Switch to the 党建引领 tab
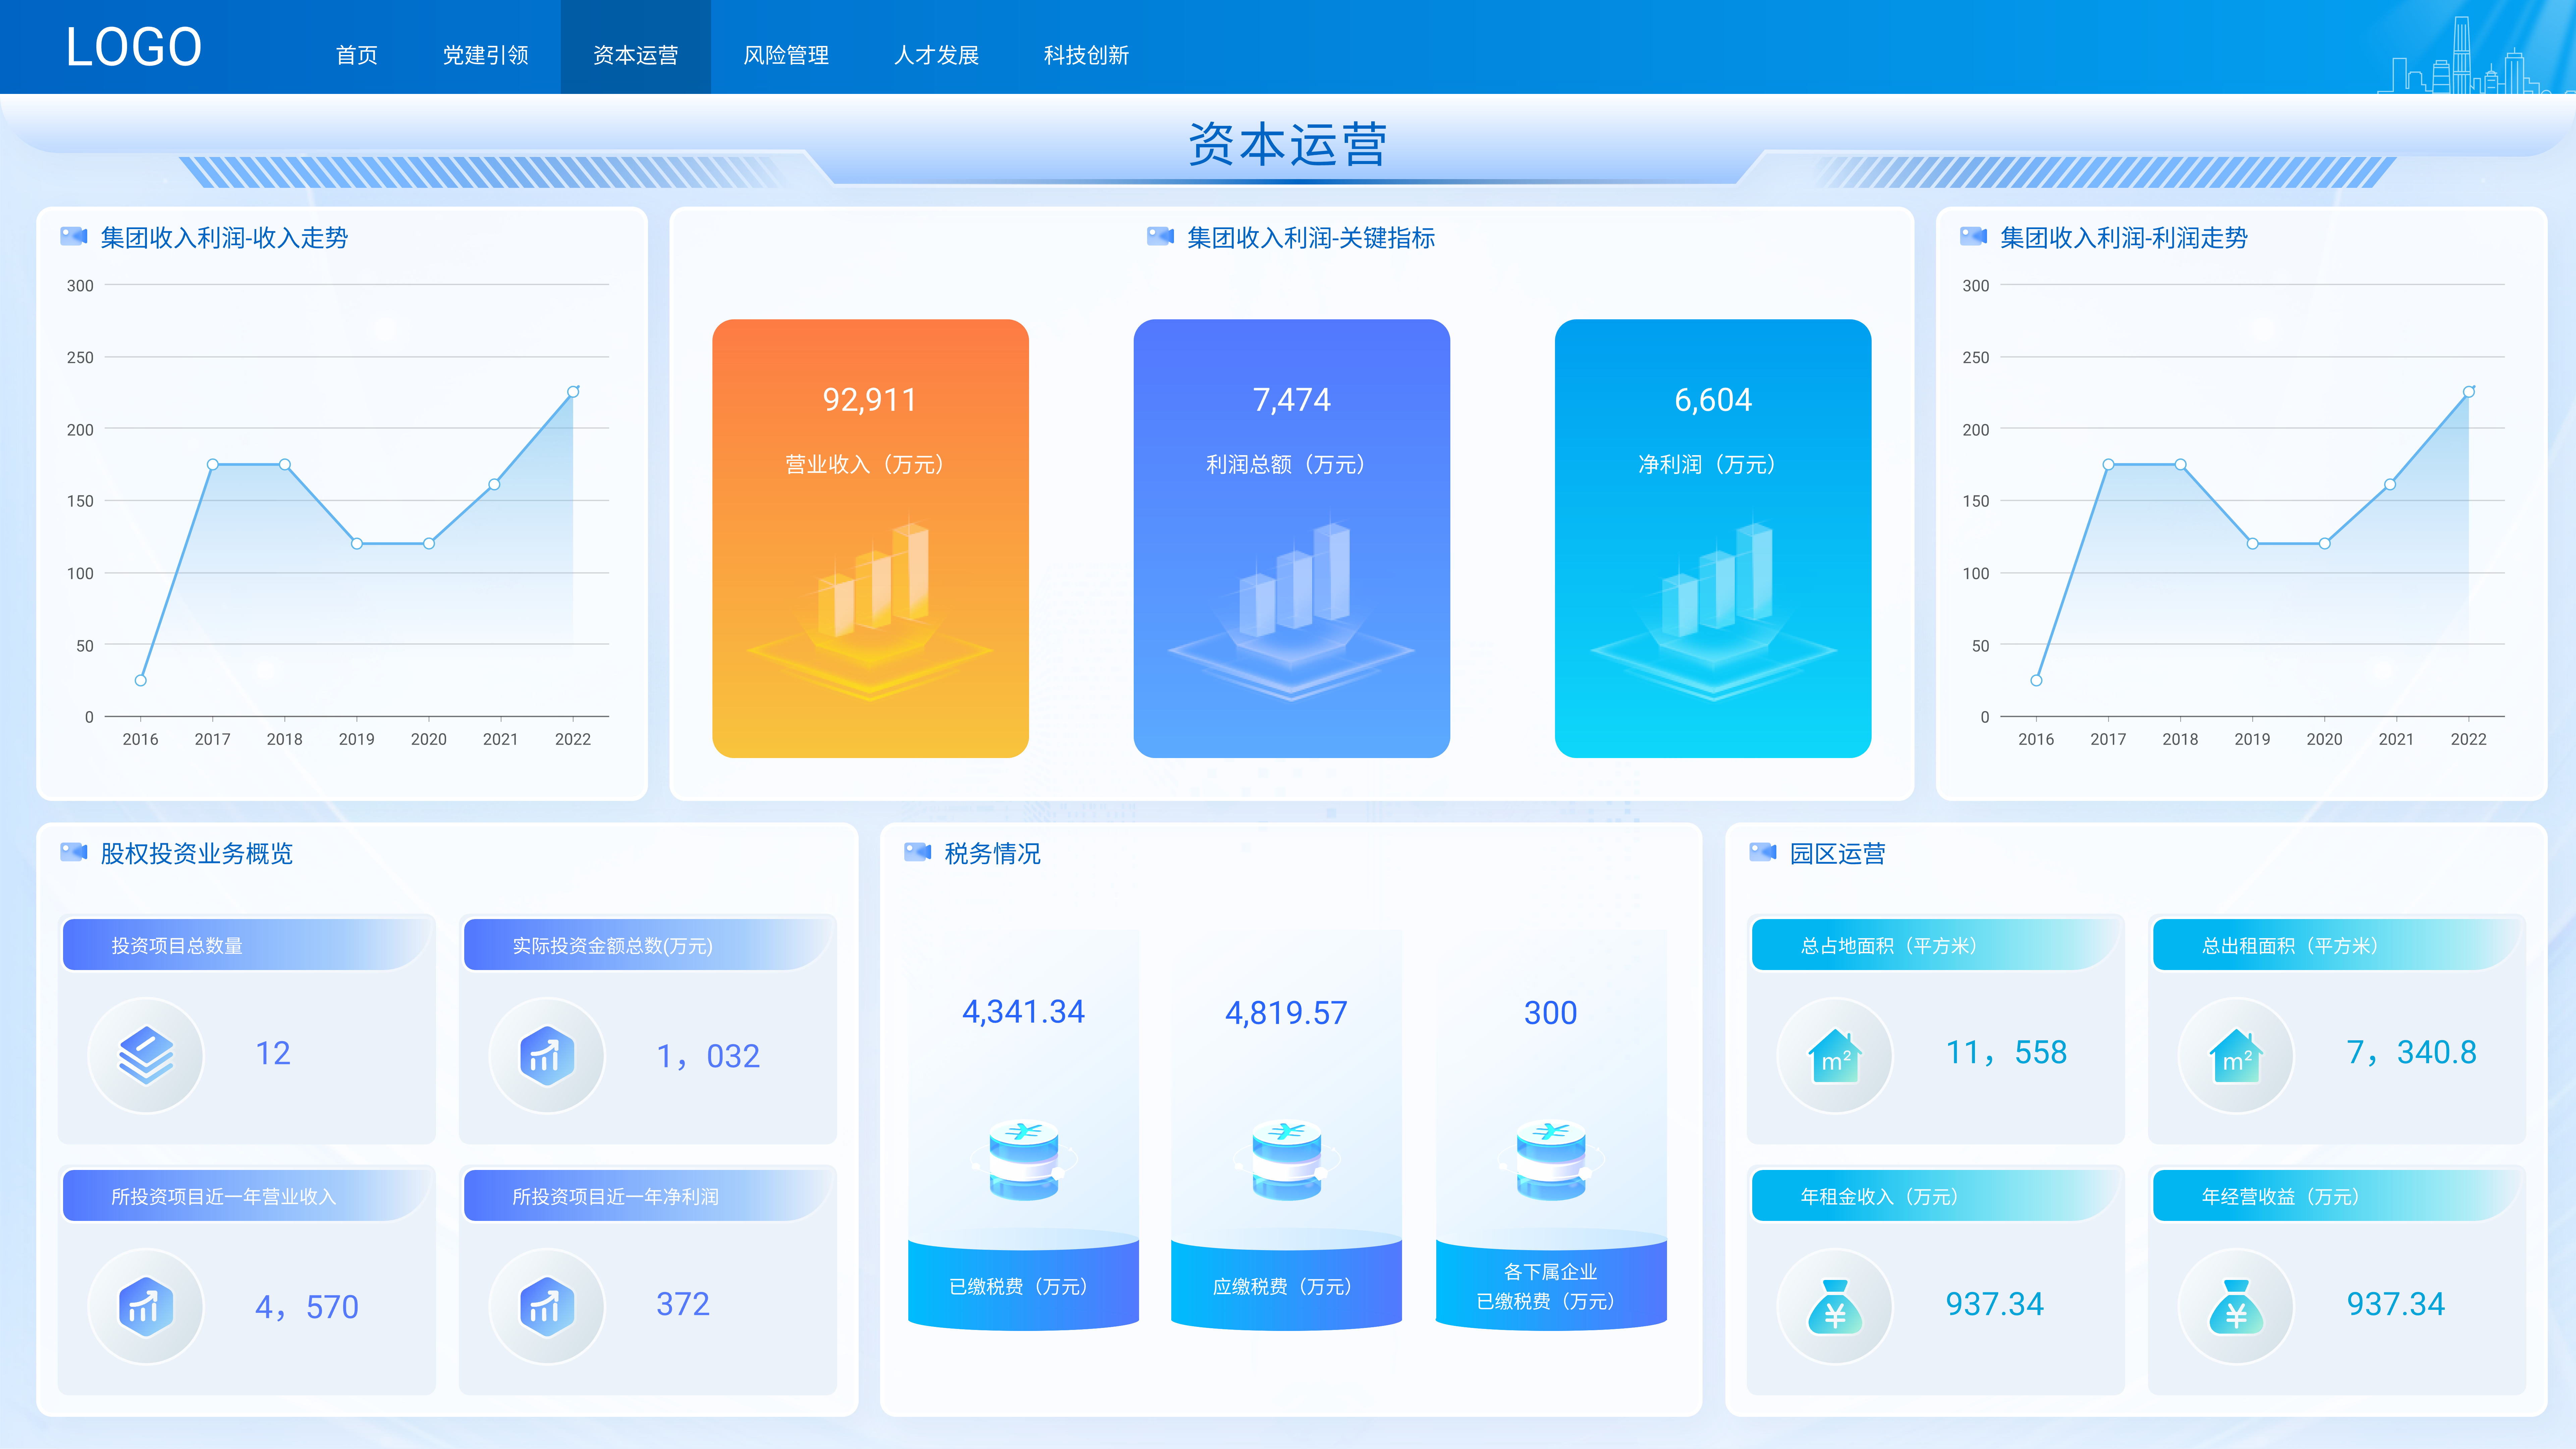2576x1449 pixels. click(486, 55)
